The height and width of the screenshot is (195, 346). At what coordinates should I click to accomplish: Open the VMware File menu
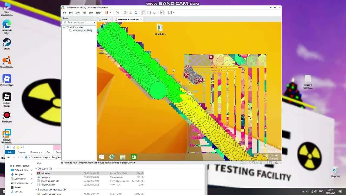65,13
